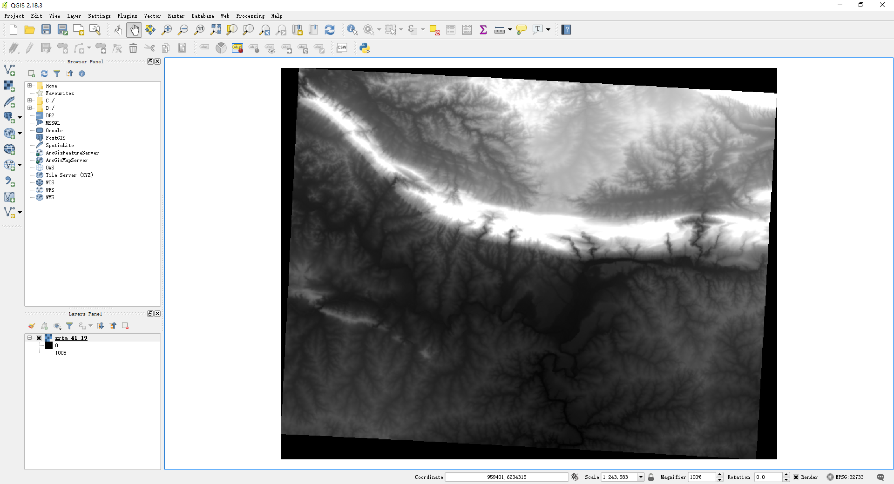Screen dimensions: 894x484
Task: Open Manage Layer Visibility eye dropdown
Action: click(57, 326)
